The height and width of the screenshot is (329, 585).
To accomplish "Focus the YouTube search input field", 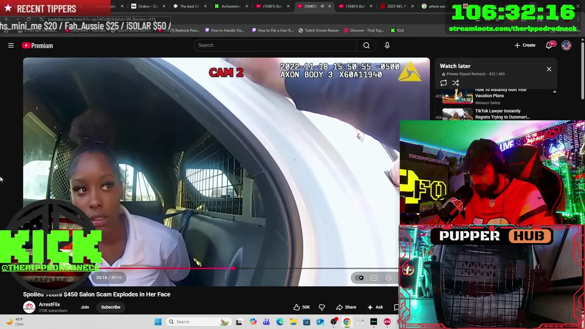I will [275, 45].
